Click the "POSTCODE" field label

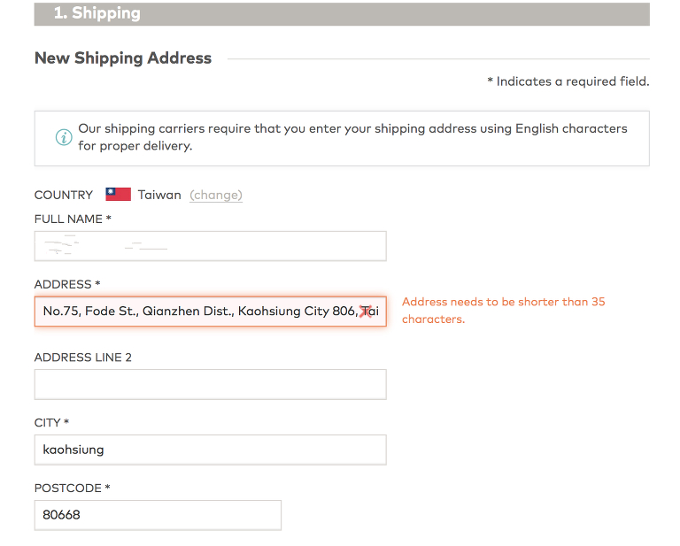(72, 488)
